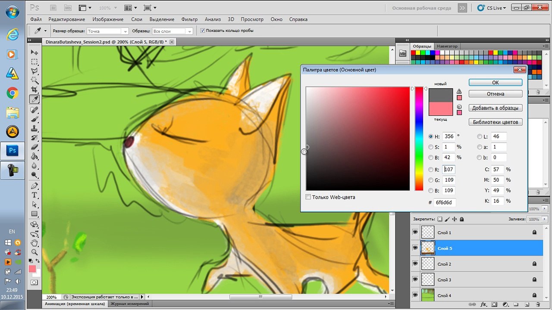The height and width of the screenshot is (310, 552).
Task: Select the Clone Stamp tool
Action: (x=34, y=129)
